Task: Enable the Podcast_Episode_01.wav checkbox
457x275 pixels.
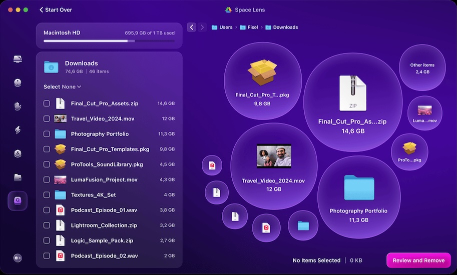Action: (x=47, y=210)
